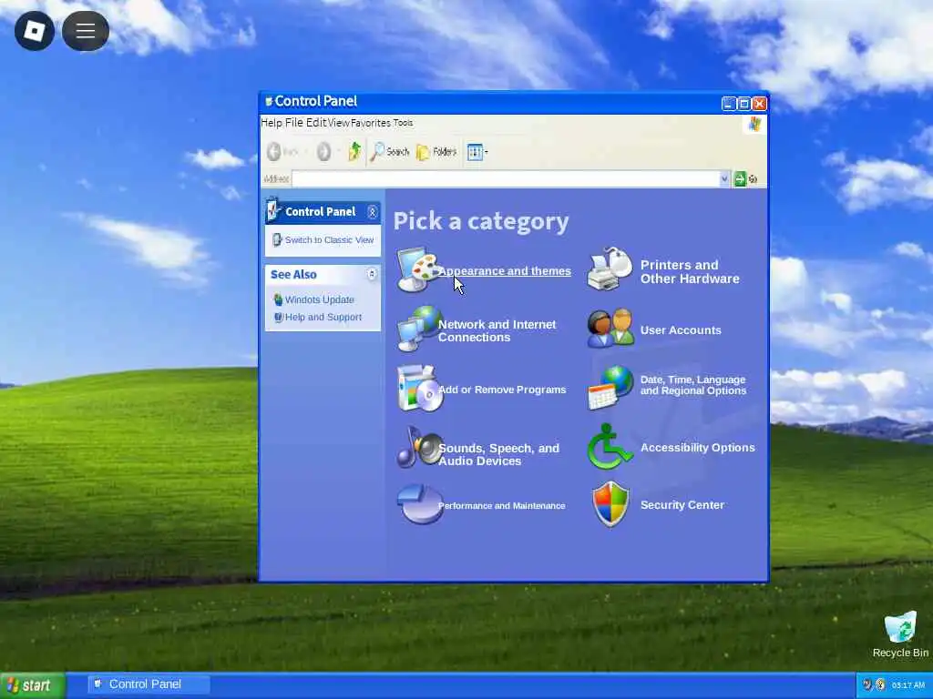Open Add or Remove Programs text link

pos(502,390)
